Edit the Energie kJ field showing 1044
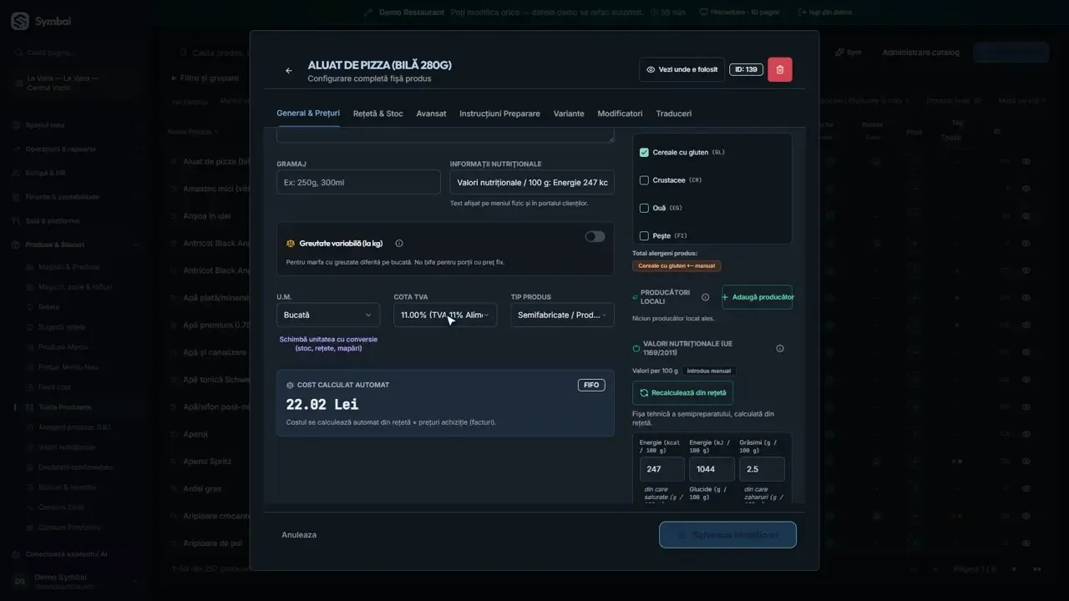The width and height of the screenshot is (1069, 601). [x=712, y=469]
